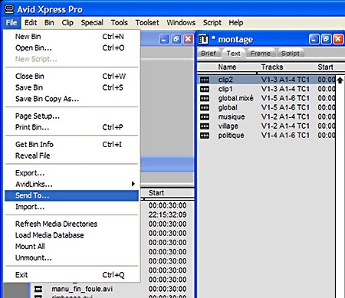Expand the AvidLinks submenu arrow
This screenshot has height=298, width=345.
pos(133,184)
